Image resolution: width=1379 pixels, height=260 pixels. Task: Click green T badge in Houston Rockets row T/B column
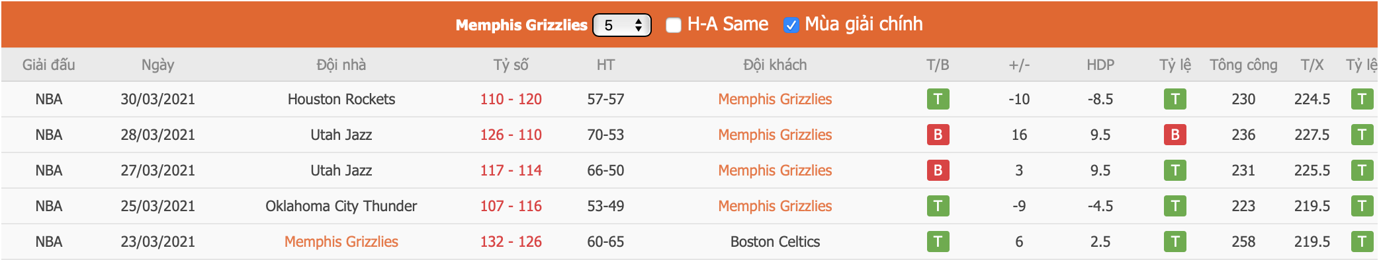click(x=938, y=99)
